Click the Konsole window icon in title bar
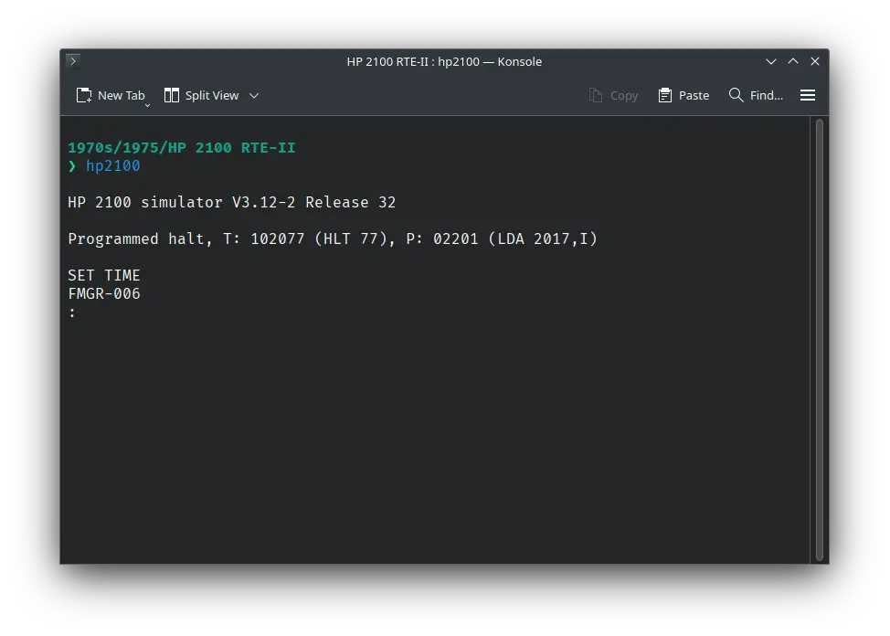Viewport: 890px width, 636px height. [x=73, y=61]
